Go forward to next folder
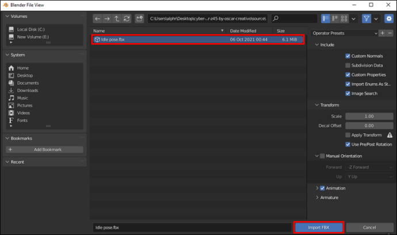397x235 pixels. point(107,19)
